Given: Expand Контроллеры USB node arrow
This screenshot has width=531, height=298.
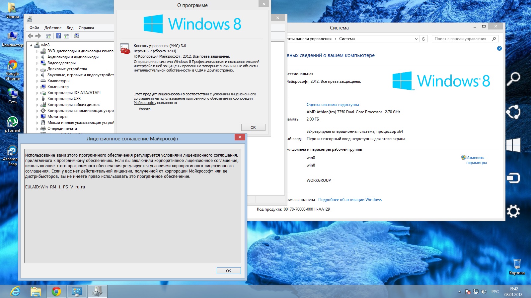Looking at the screenshot, I should click(37, 99).
